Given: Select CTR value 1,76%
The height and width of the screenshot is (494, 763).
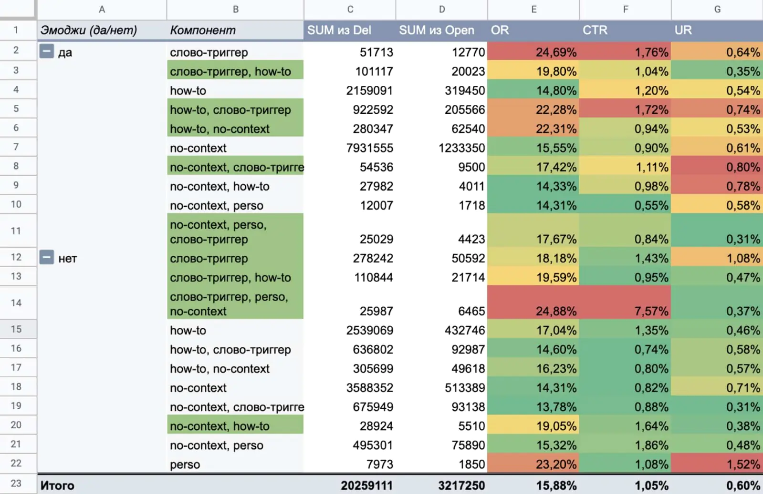Looking at the screenshot, I should click(x=625, y=51).
